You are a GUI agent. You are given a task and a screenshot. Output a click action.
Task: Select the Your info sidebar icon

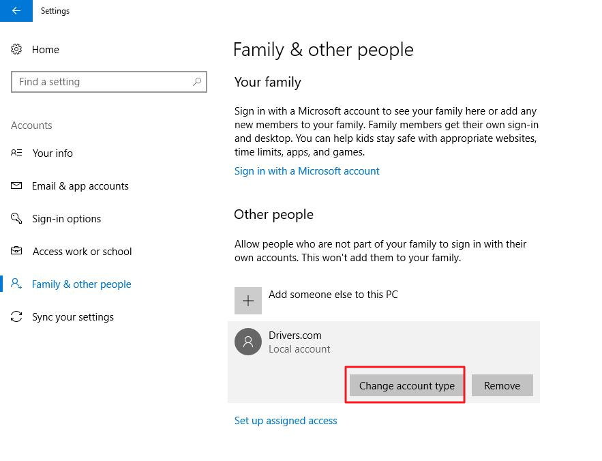coord(17,153)
